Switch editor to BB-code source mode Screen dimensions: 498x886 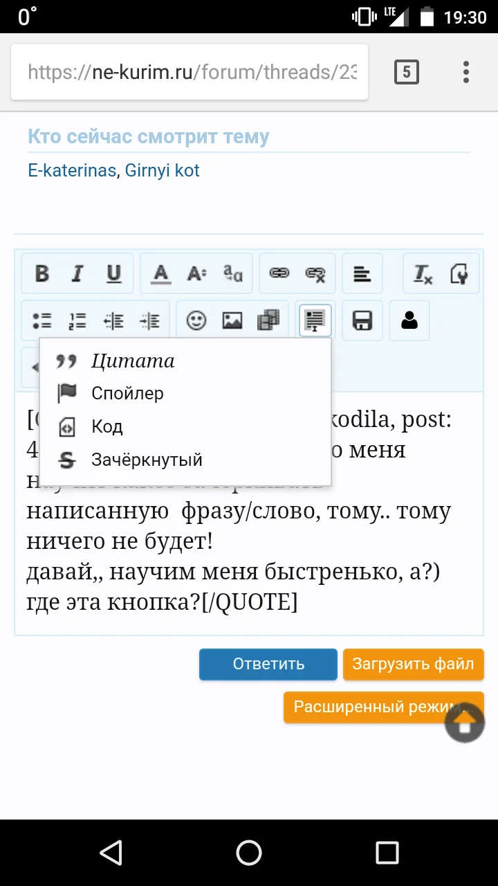coord(459,274)
